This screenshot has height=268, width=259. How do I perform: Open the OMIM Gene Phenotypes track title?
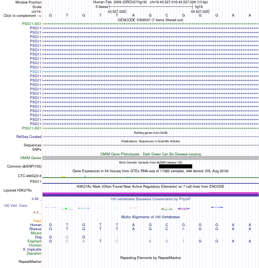[x=150, y=154]
